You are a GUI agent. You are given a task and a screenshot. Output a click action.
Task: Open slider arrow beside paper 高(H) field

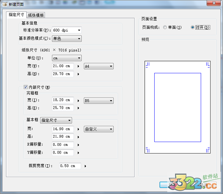[x=78, y=74]
